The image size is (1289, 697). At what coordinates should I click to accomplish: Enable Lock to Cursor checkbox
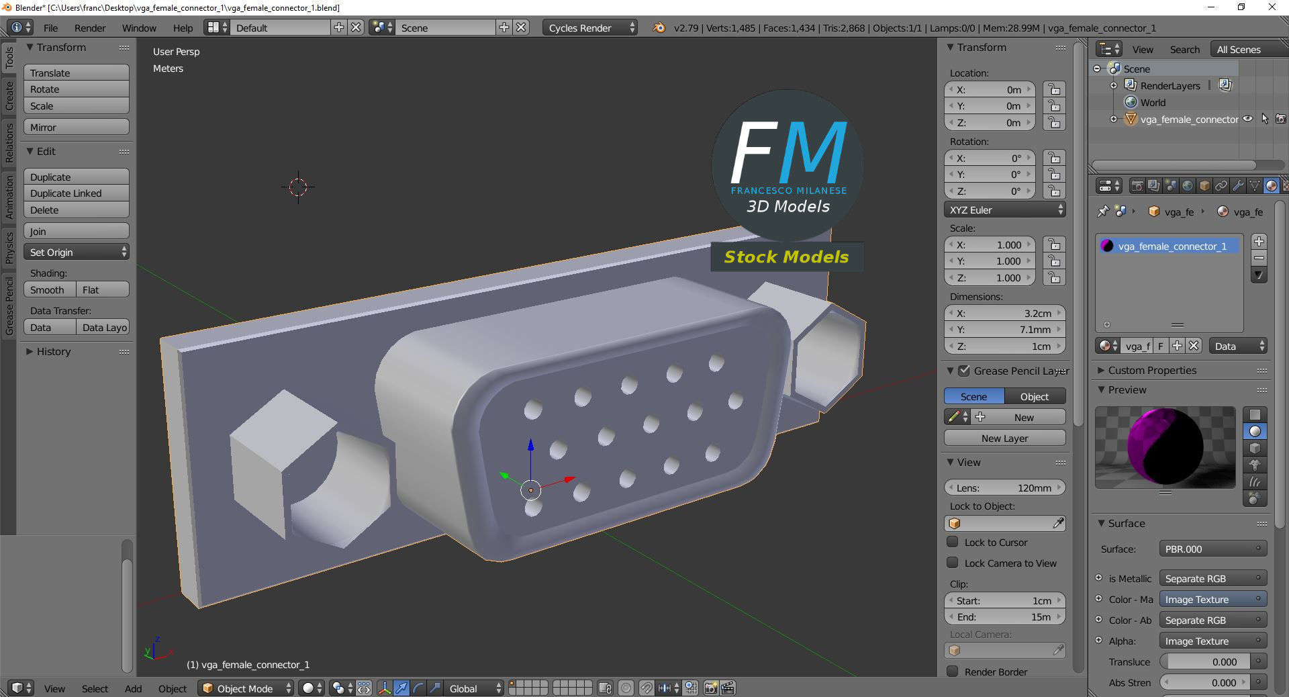pos(952,542)
